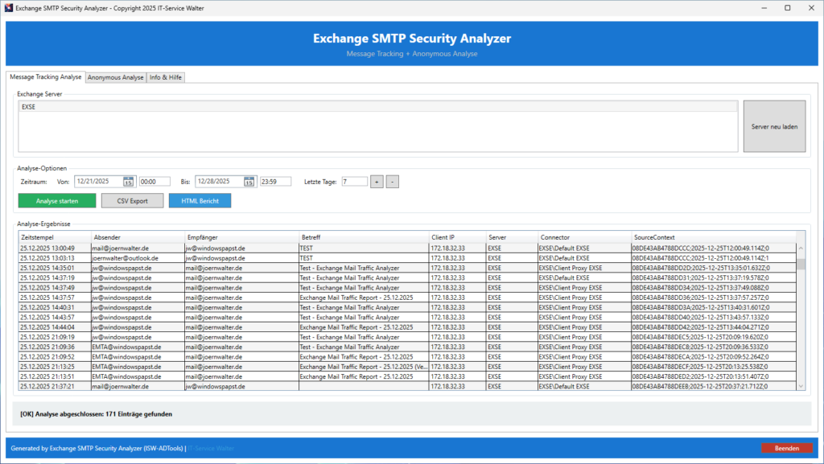The image size is (824, 464).
Task: Click the application icon in the title bar
Action: (8, 7)
